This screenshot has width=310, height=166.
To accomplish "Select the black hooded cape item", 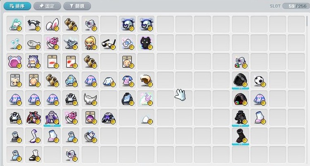I will (x=240, y=80).
